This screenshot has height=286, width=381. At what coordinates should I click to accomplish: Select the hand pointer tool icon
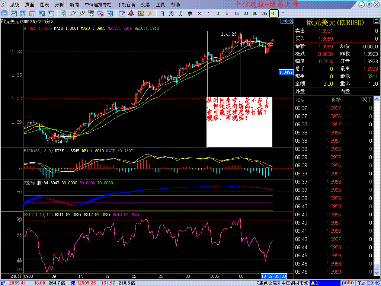point(92,13)
